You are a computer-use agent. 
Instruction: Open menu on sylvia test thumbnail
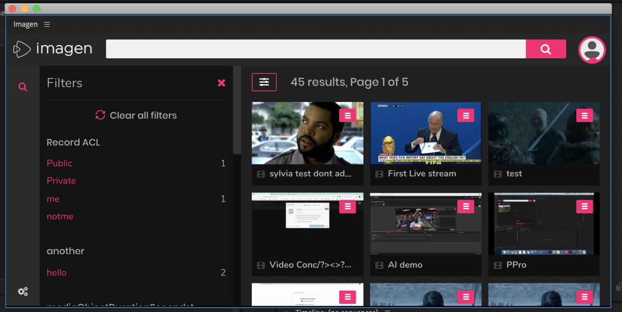pyautogui.click(x=347, y=116)
